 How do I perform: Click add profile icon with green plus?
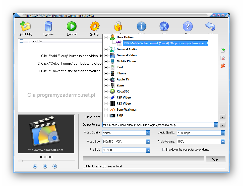pyautogui.click(x=223, y=50)
